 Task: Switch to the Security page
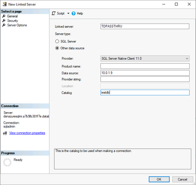tap(12, 21)
